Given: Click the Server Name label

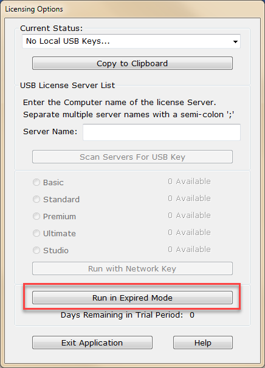Looking at the screenshot, I should click(50, 131).
